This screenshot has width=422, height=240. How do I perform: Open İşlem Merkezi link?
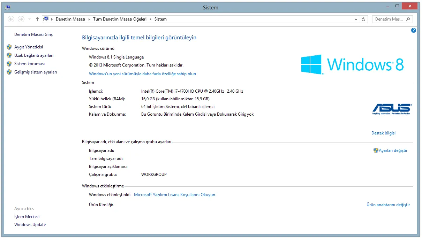click(x=27, y=217)
